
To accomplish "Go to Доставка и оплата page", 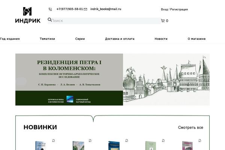I will tap(120, 39).
